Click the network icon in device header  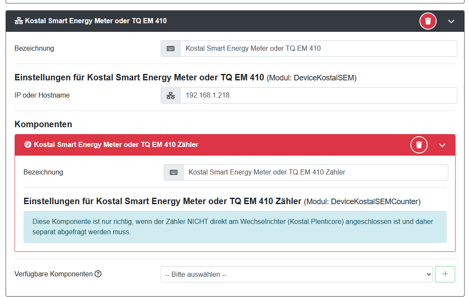(x=18, y=21)
